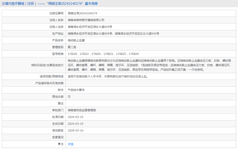Click the 附件 label
The image size is (238, 150).
pyautogui.click(x=61, y=90)
